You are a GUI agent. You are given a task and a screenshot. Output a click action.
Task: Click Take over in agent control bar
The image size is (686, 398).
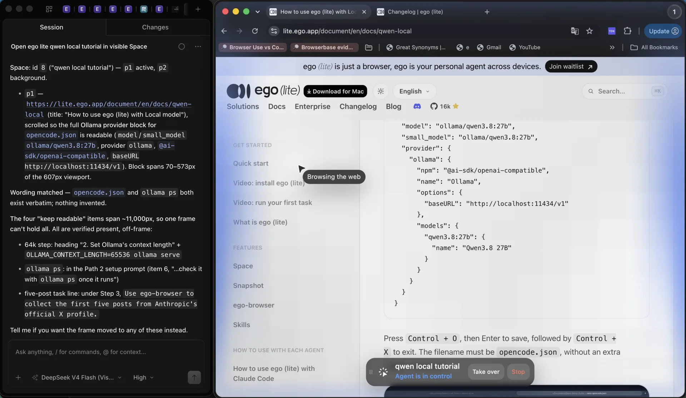[486, 372]
